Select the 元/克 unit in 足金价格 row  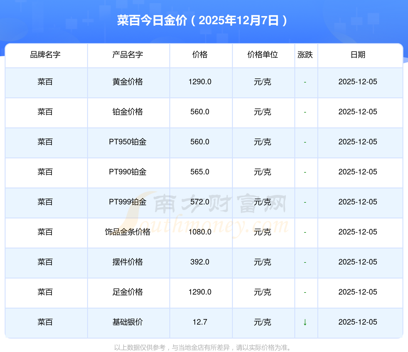coord(263,292)
